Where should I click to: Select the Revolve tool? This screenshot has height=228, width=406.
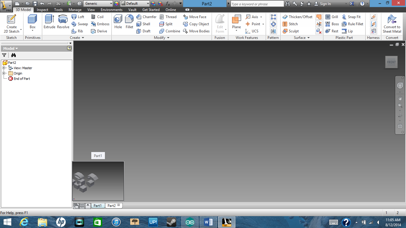point(63,22)
